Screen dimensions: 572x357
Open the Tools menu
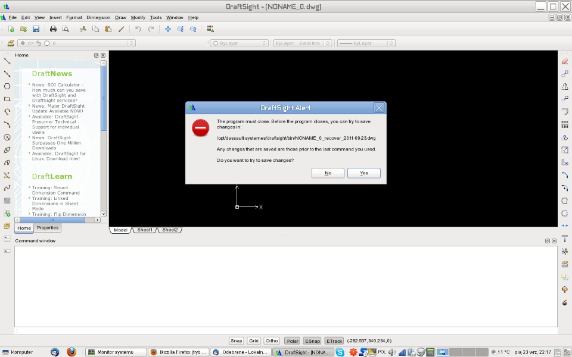(156, 17)
